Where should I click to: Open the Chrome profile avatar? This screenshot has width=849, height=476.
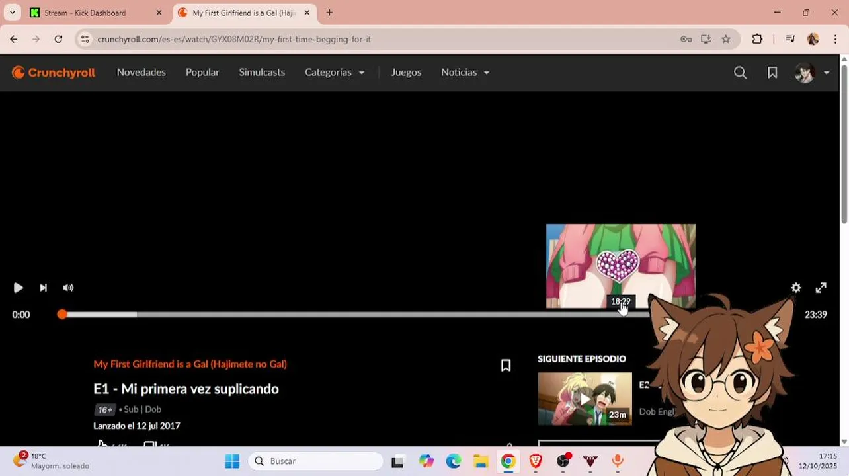click(x=813, y=39)
